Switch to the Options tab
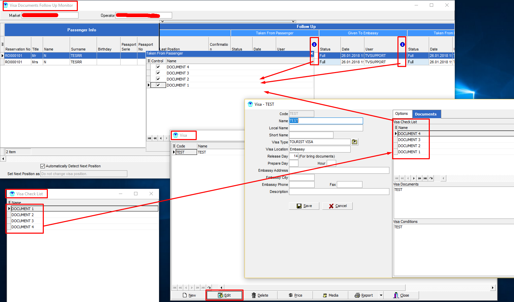Image resolution: width=514 pixels, height=302 pixels. point(401,114)
